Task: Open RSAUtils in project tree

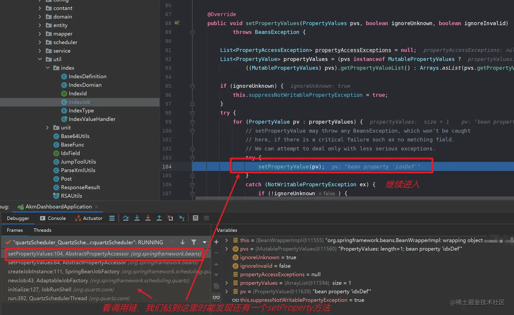Action: (x=71, y=196)
